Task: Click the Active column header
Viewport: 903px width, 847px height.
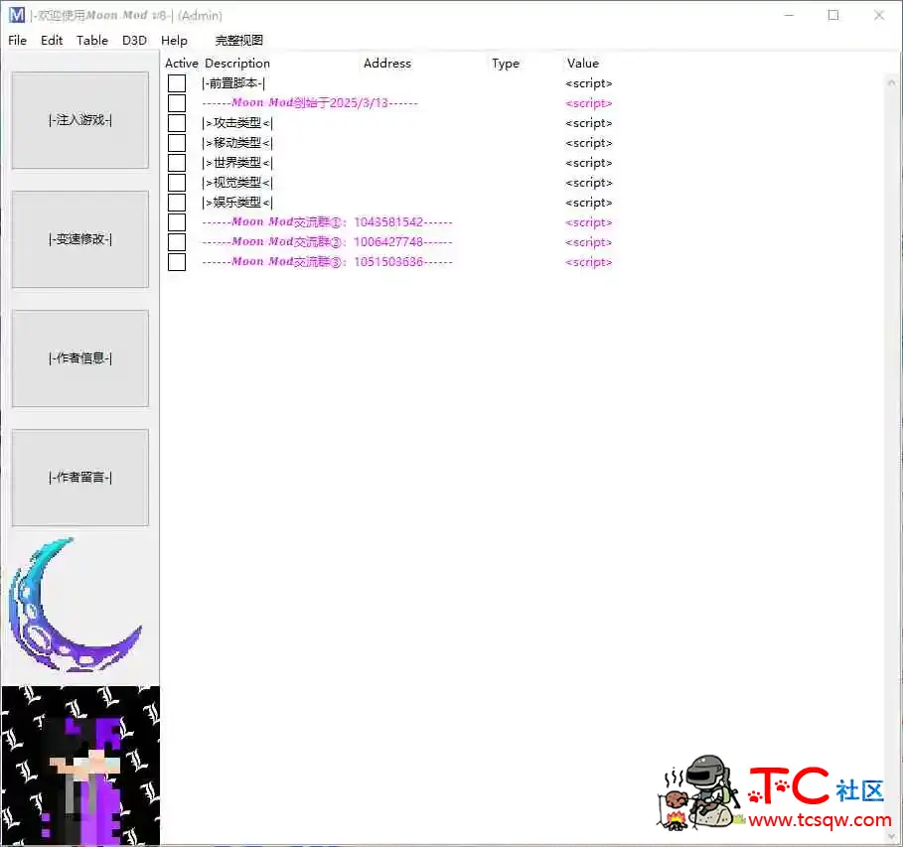Action: point(182,64)
